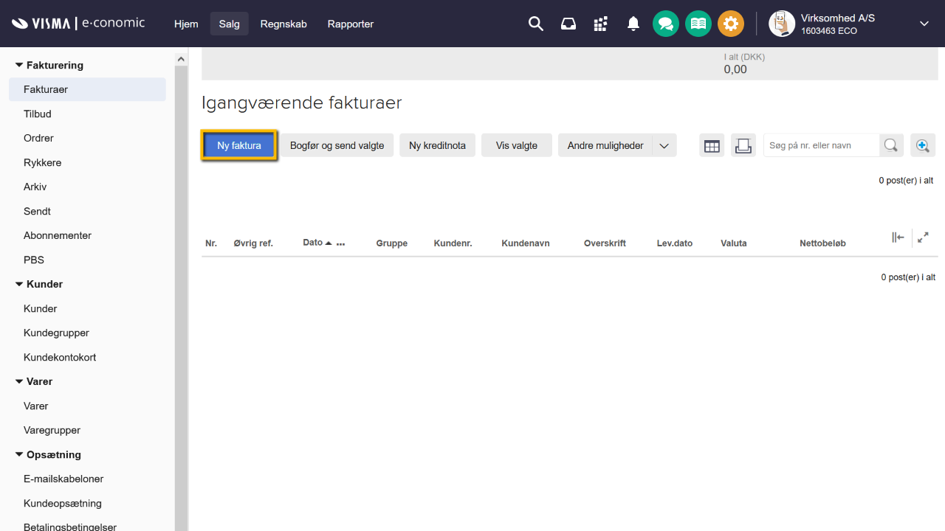The image size is (945, 531).
Task: Open the green help book icon
Action: (698, 24)
